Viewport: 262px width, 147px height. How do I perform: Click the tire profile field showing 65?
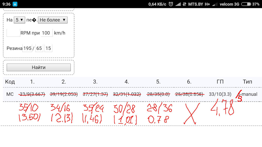39,48
